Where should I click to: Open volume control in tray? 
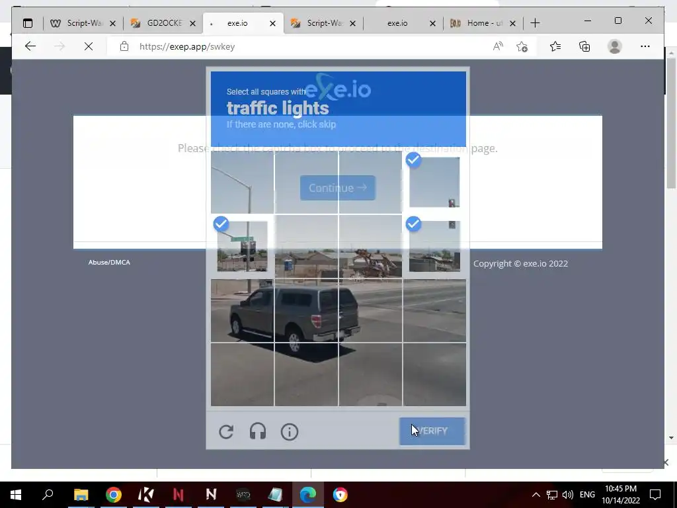[x=568, y=495]
